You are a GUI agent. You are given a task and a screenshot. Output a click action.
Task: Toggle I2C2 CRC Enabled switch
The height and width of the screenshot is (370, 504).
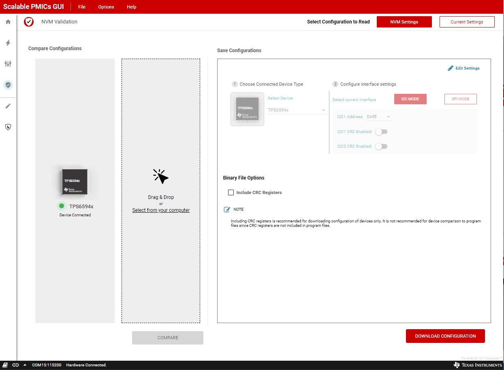click(x=381, y=146)
